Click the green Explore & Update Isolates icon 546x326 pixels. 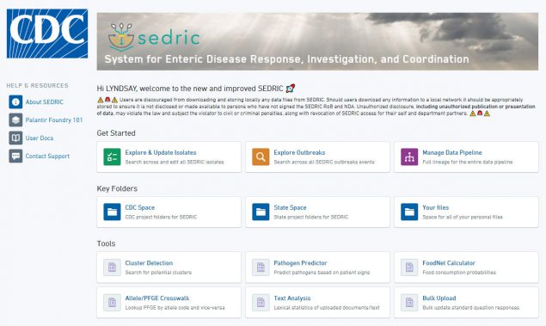(x=112, y=157)
